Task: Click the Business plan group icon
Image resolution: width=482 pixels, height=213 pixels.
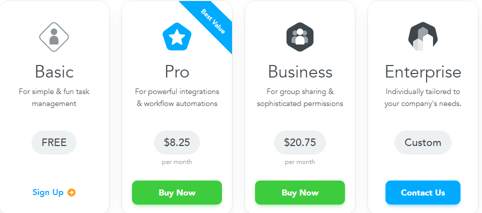Action: coord(299,37)
